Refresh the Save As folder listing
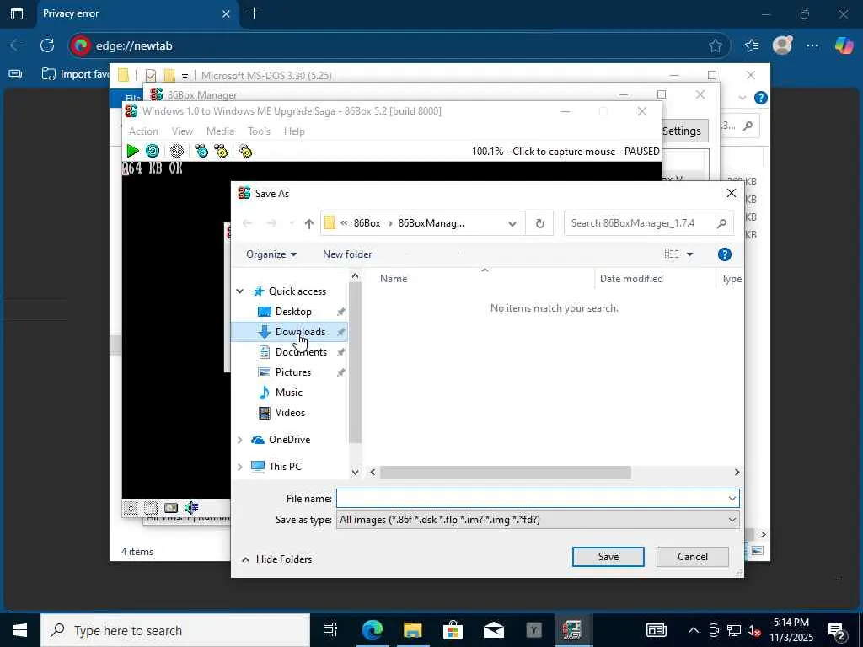The width and height of the screenshot is (863, 647). coord(540,223)
